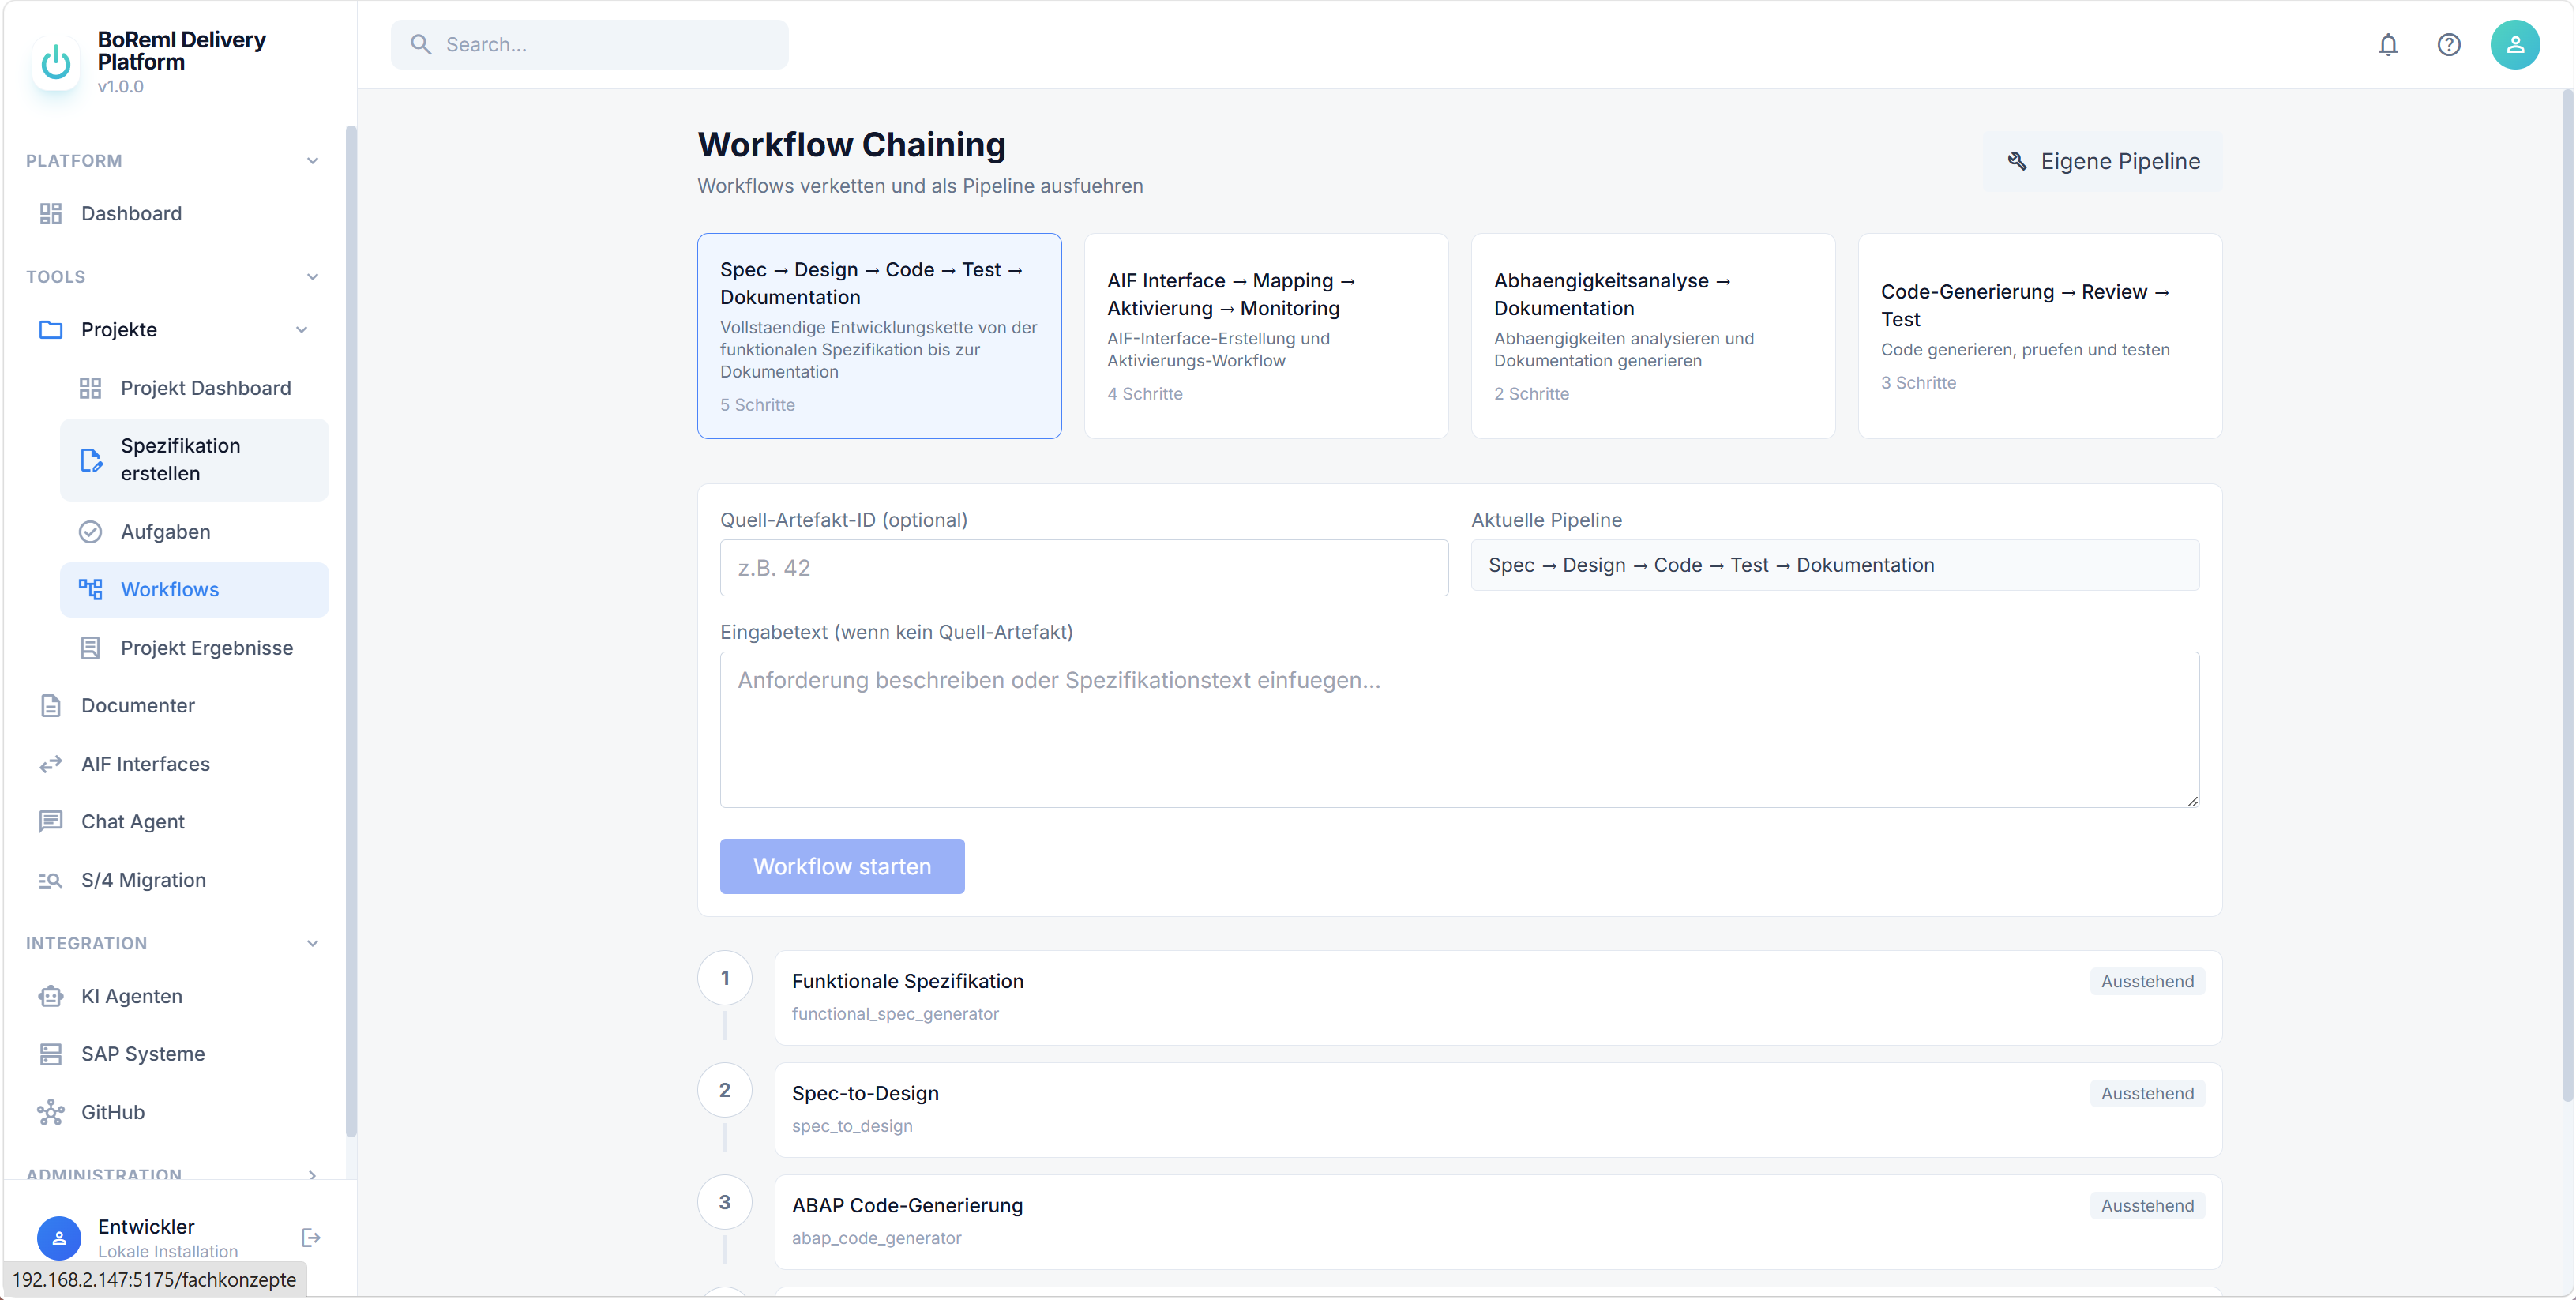Screen dimensions: 2576x1300
Task: Select Abhaengigkeitsanalyse → Dokumentation card
Action: coord(1653,336)
